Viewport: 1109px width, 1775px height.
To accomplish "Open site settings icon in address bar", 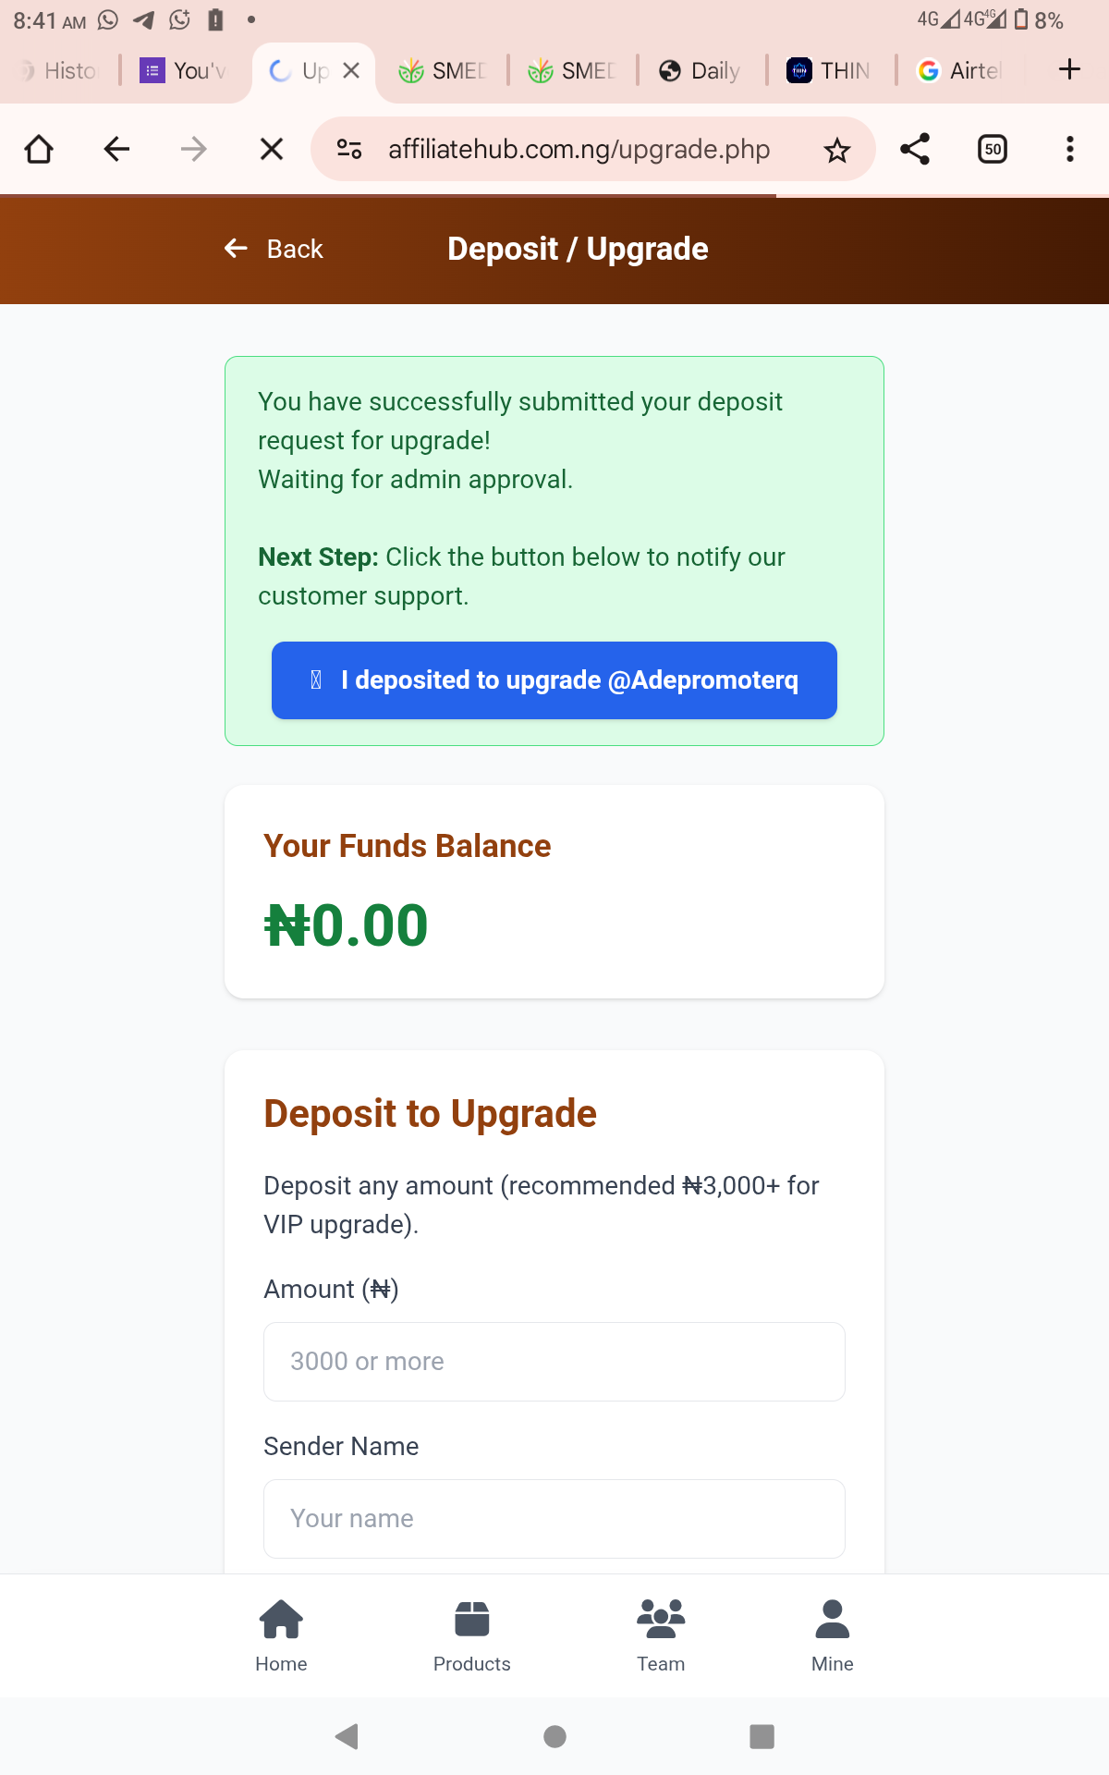I will click(349, 150).
